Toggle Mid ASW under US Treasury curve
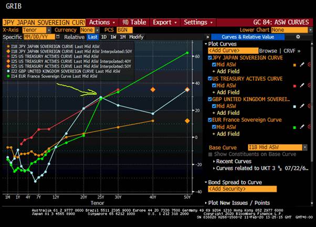The image size is (316, 227). click(x=214, y=85)
